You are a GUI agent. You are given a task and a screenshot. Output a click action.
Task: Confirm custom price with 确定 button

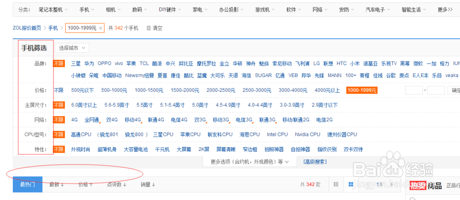pos(454,90)
